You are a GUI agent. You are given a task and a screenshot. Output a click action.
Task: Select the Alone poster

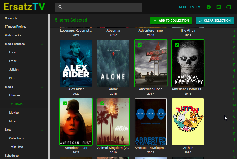point(113,63)
